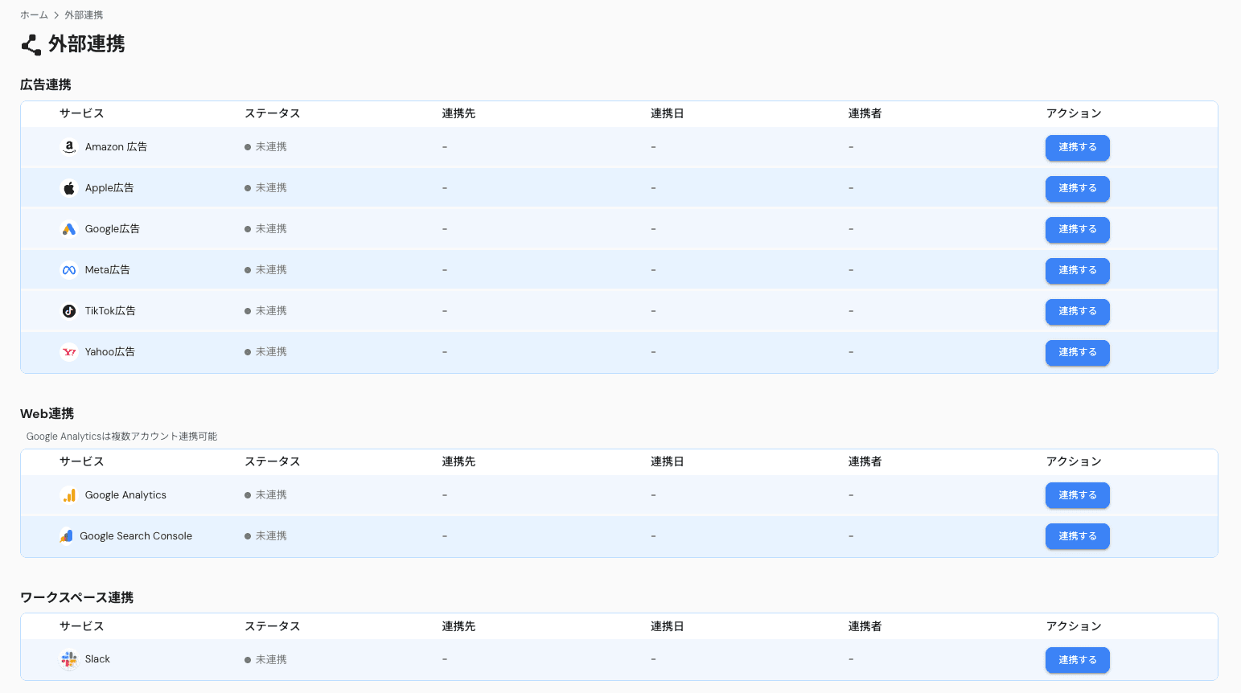Click the Google広告 service icon
This screenshot has height=693, width=1241.
(x=68, y=228)
